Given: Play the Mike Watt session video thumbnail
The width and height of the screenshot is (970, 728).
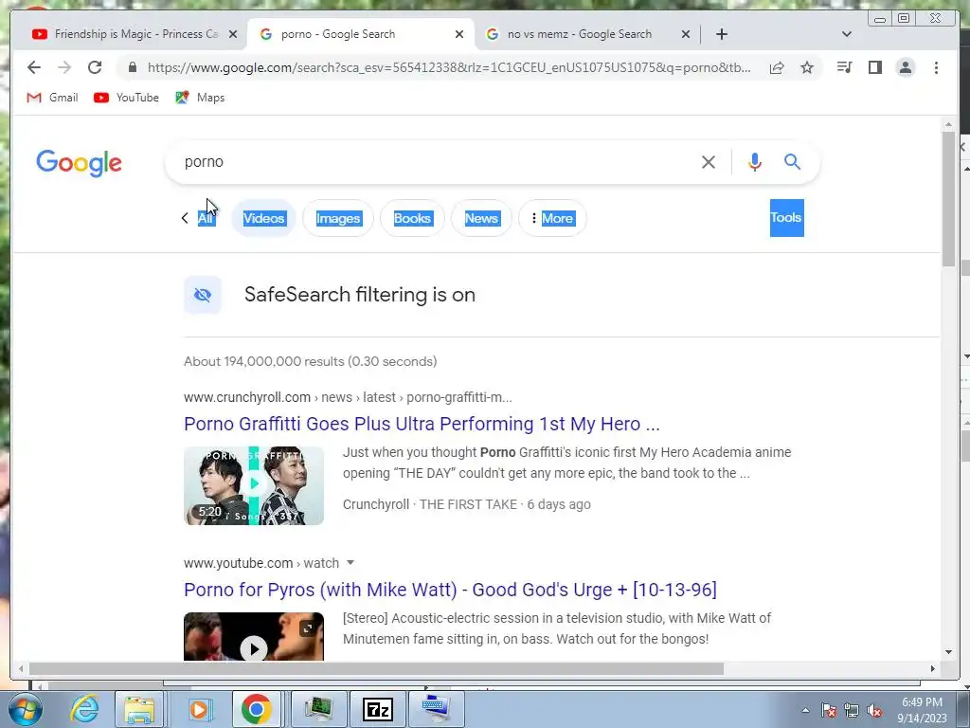Looking at the screenshot, I should (x=254, y=636).
